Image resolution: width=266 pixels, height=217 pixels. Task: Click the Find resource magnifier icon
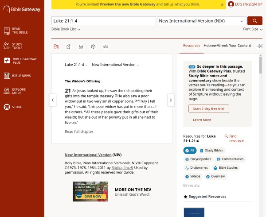click(x=226, y=136)
